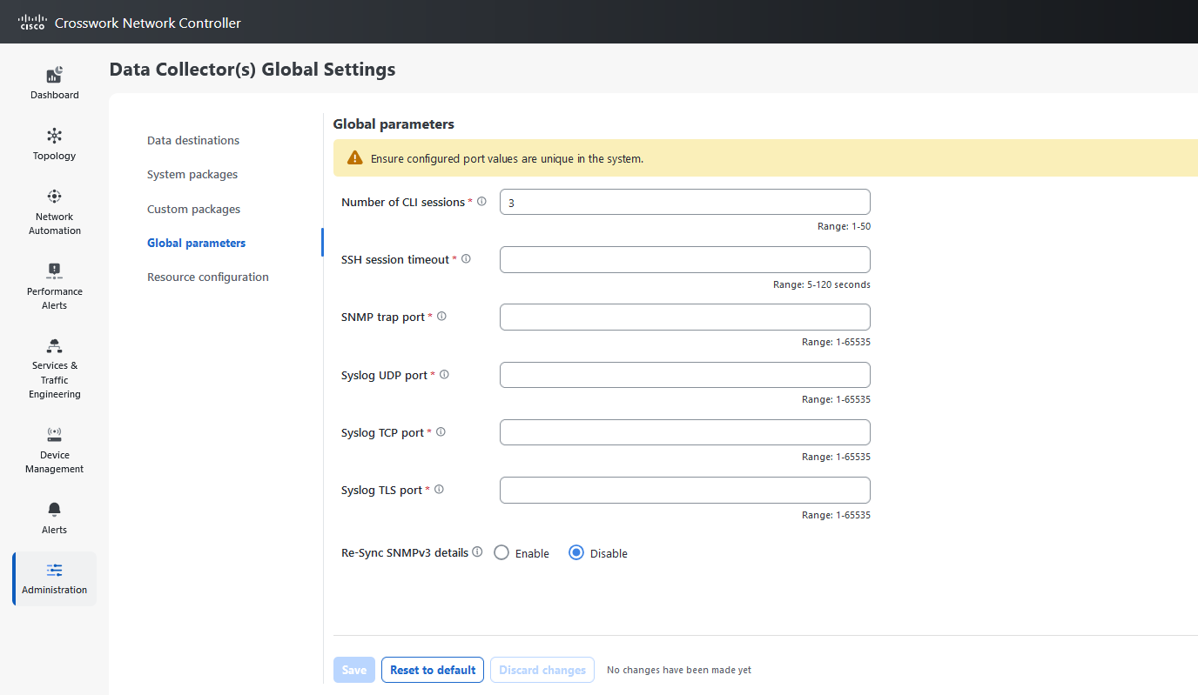Click the Crosswork Network Controller title
Screen dimensions: 1198x695
pyautogui.click(x=148, y=23)
